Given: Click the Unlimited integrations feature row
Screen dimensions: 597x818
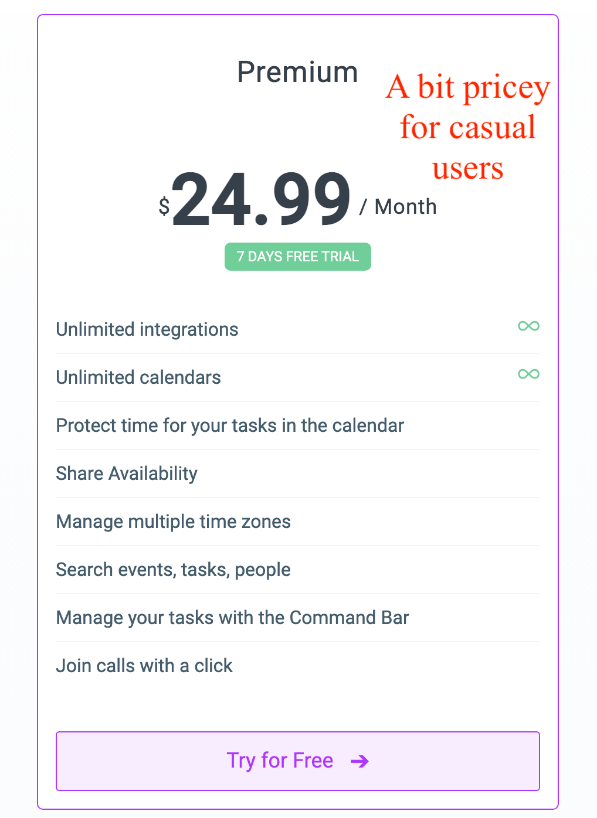Looking at the screenshot, I should [x=298, y=329].
